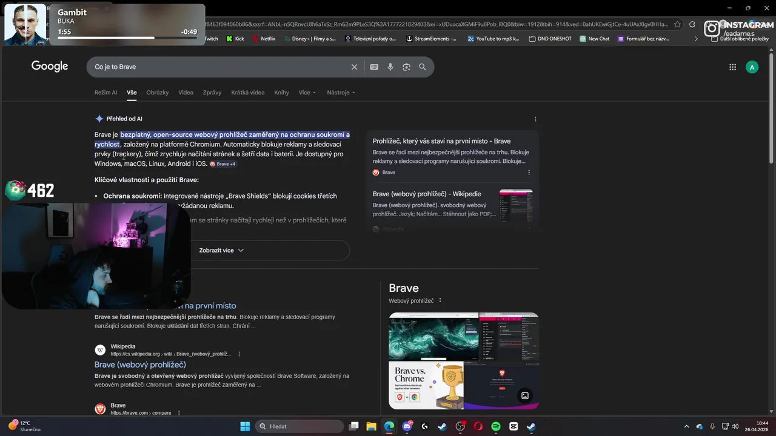Open Spotify from taskbar

pos(495,426)
